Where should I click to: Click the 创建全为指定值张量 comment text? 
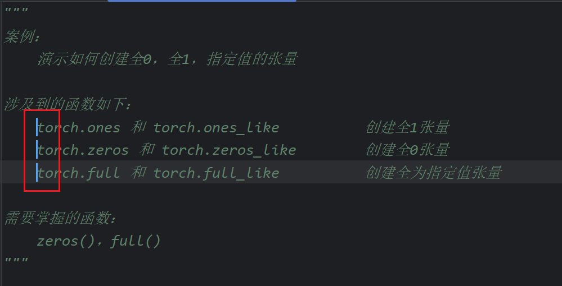[x=433, y=173]
